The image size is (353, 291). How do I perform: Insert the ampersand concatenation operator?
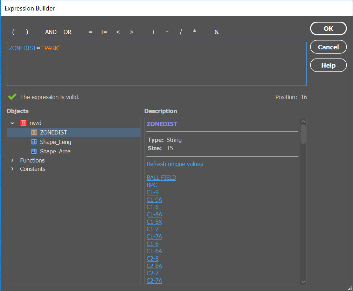(216, 32)
